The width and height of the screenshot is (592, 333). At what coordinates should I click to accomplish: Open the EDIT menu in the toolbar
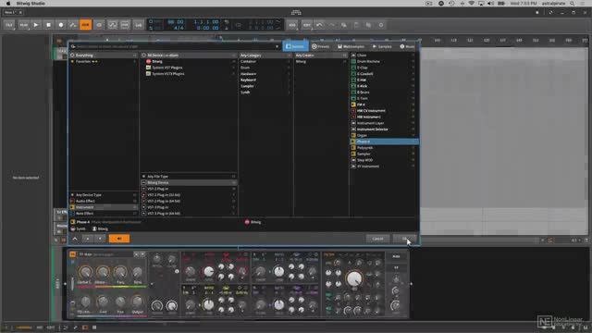[306, 25]
